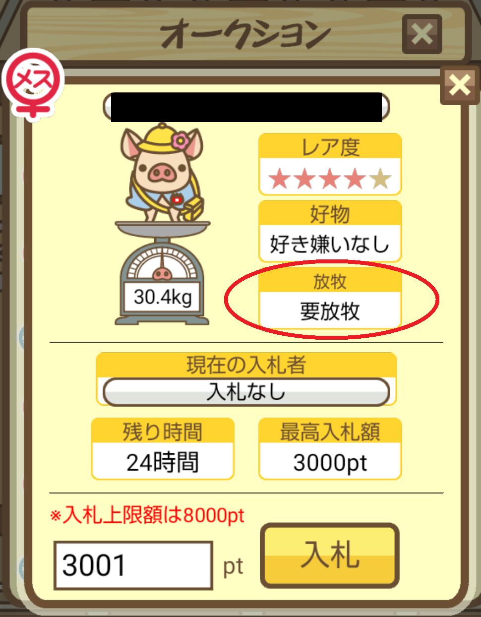The width and height of the screenshot is (481, 617).
Task: Tap the 30.4kg weight display
Action: 162,297
